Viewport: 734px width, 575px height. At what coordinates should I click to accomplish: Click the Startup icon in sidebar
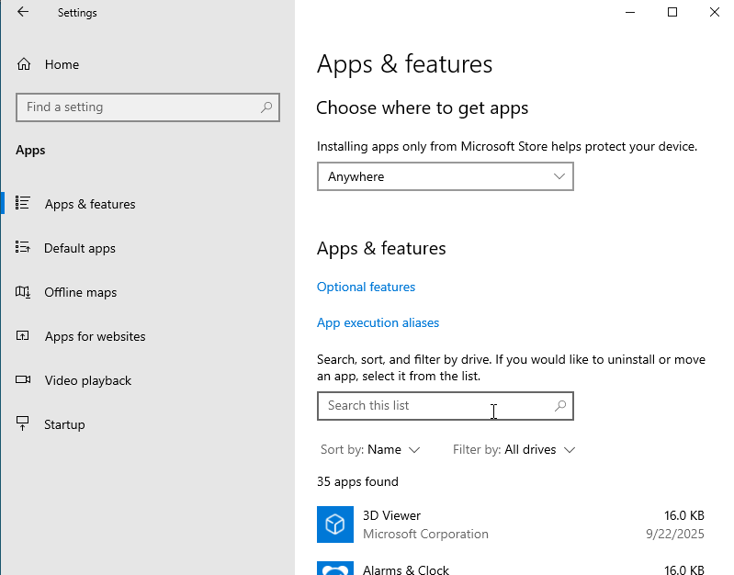[24, 424]
